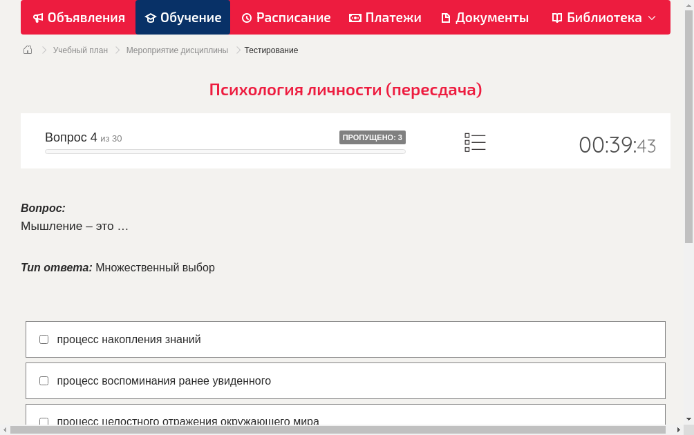Open the question list navigator icon

pos(475,142)
